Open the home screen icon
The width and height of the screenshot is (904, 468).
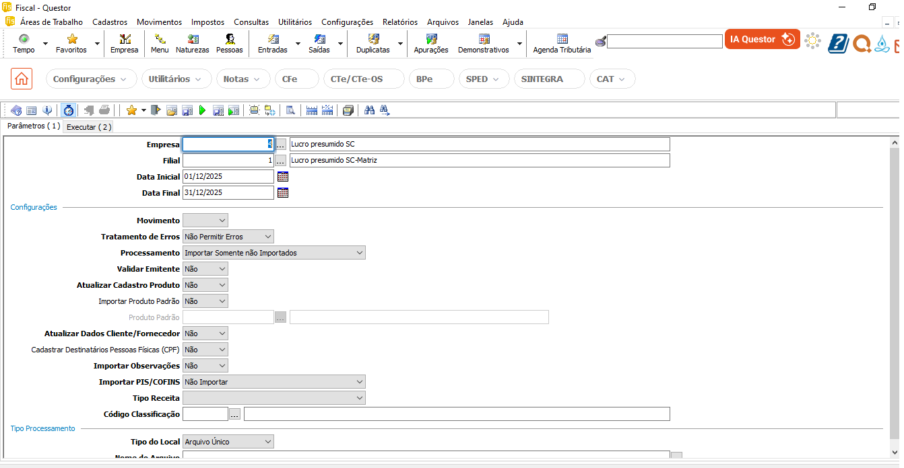tap(22, 79)
